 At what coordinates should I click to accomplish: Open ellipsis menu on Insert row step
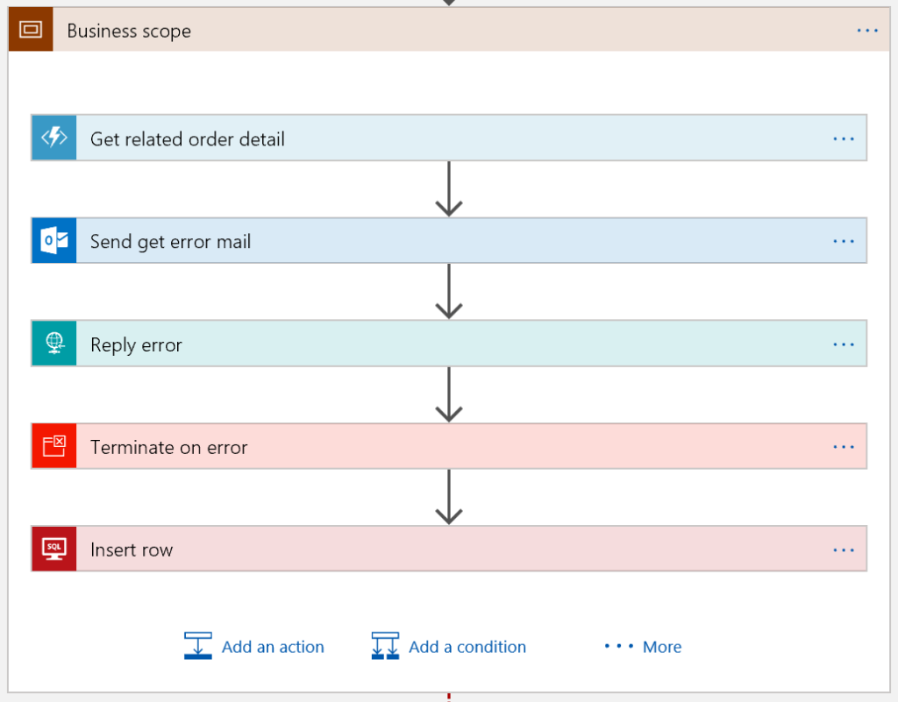(844, 550)
